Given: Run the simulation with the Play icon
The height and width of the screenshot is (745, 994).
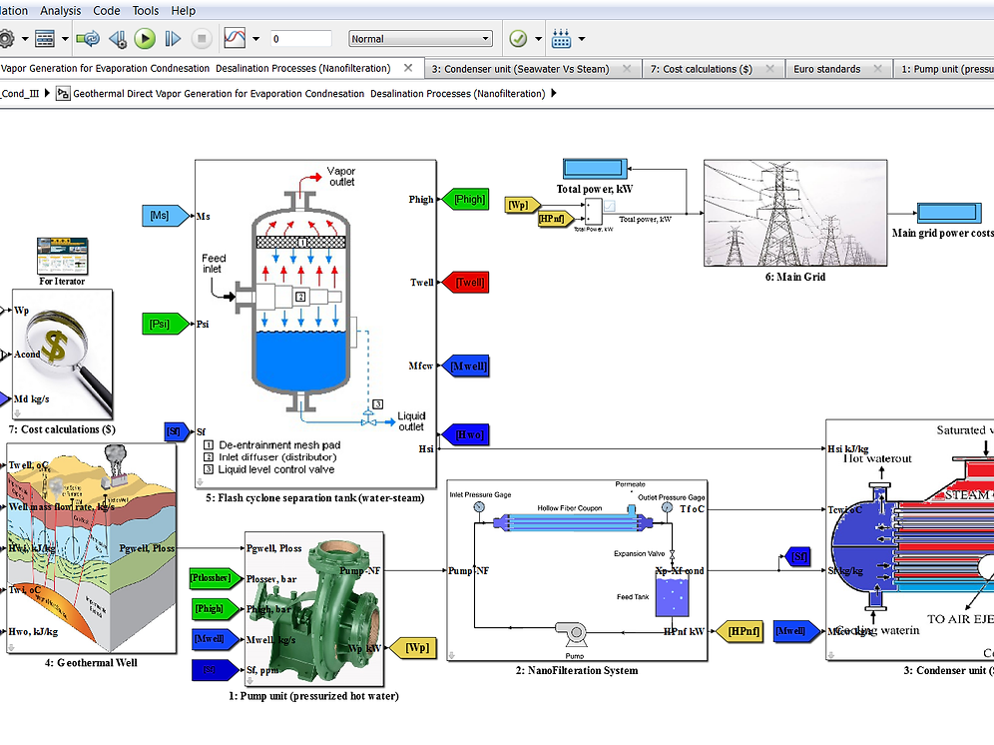Looking at the screenshot, I should click(145, 38).
